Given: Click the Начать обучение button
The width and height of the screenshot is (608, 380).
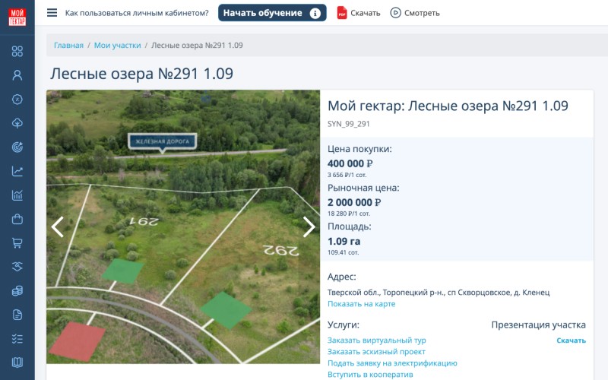Looking at the screenshot, I should [271, 13].
